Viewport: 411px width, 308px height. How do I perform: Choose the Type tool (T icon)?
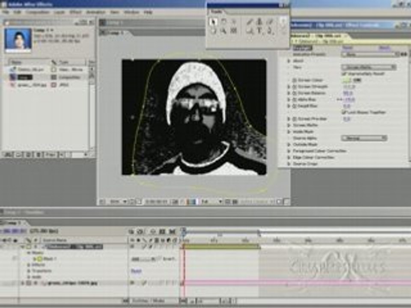[259, 31]
